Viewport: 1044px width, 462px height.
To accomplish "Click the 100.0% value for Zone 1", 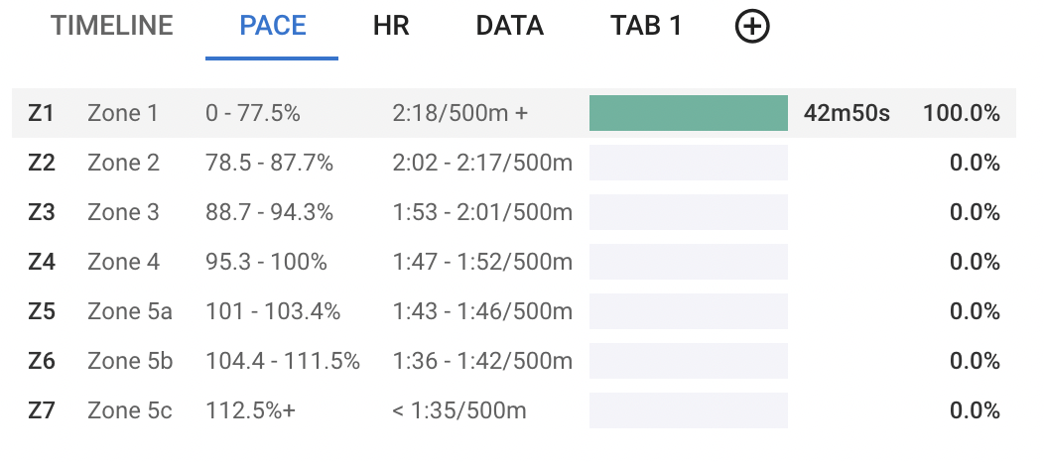I will pos(961,113).
